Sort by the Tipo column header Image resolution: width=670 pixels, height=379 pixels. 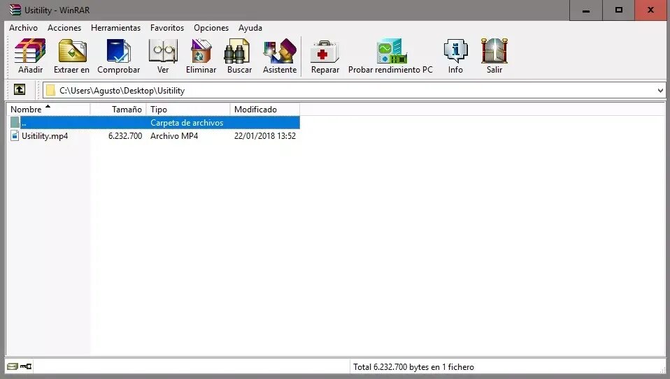click(x=188, y=109)
